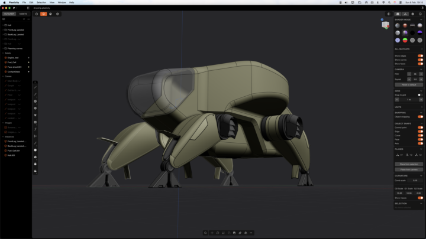Open the Edit menu

31,2
